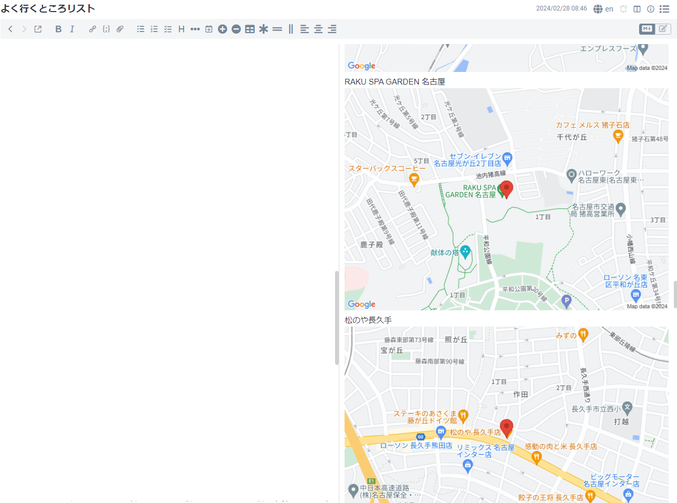This screenshot has height=503, width=677.
Task: Click the カフェ メルス 猪子石店 marker
Action: click(x=618, y=136)
